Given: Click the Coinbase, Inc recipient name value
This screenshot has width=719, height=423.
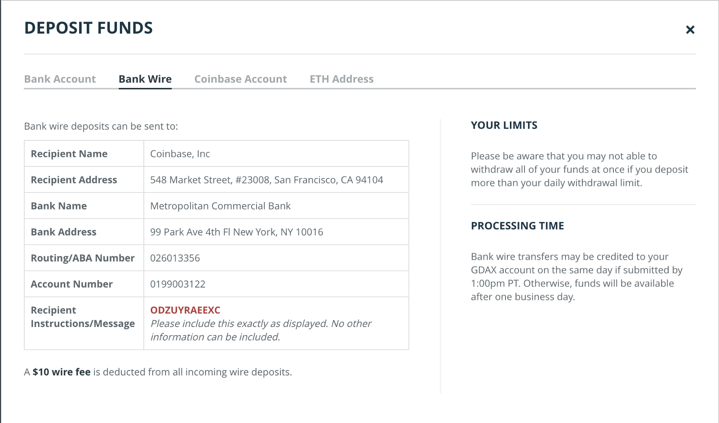Looking at the screenshot, I should pyautogui.click(x=180, y=154).
